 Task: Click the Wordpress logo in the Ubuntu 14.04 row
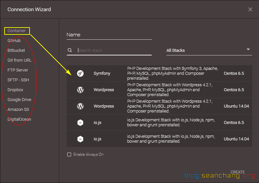click(80, 106)
